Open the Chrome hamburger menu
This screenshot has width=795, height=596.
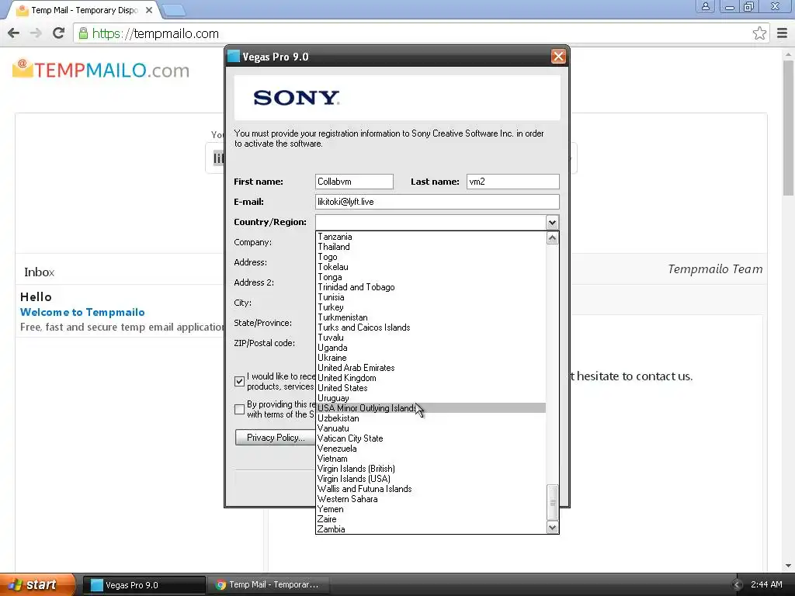[x=783, y=33]
